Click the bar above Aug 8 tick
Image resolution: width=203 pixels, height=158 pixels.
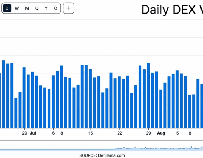pos(190,111)
